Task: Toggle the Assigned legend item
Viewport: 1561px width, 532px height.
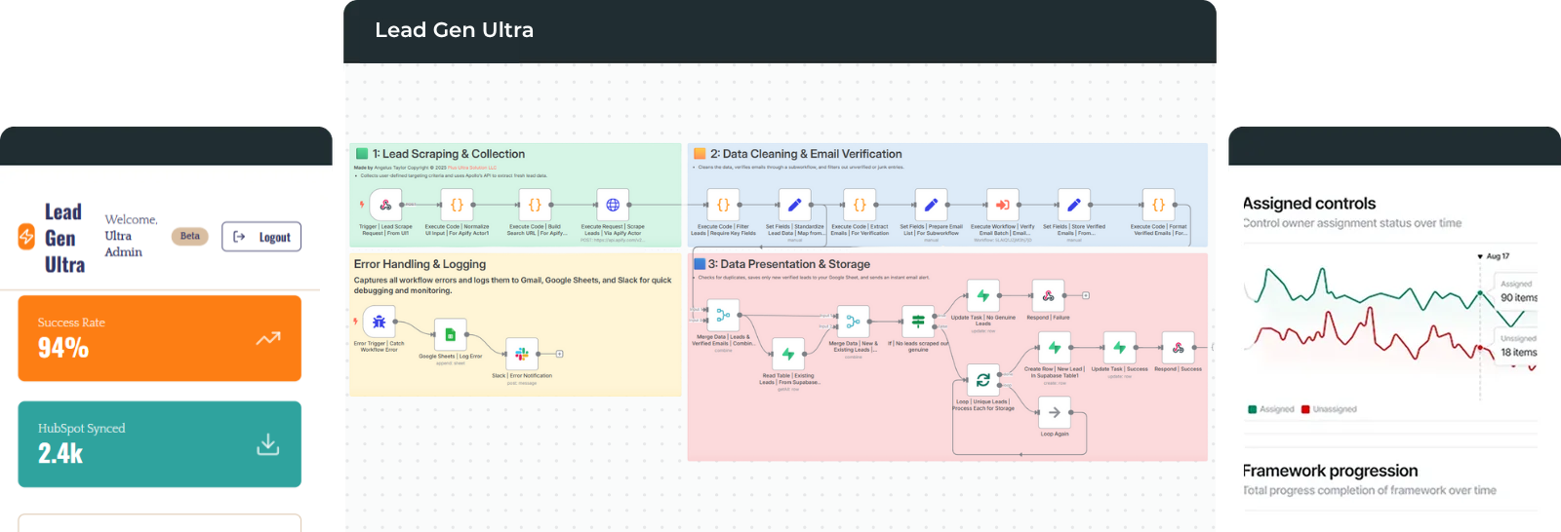Action: [1271, 409]
